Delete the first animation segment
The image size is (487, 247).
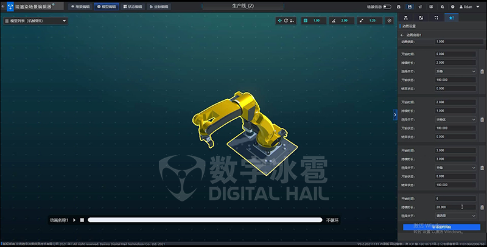pos(482,71)
